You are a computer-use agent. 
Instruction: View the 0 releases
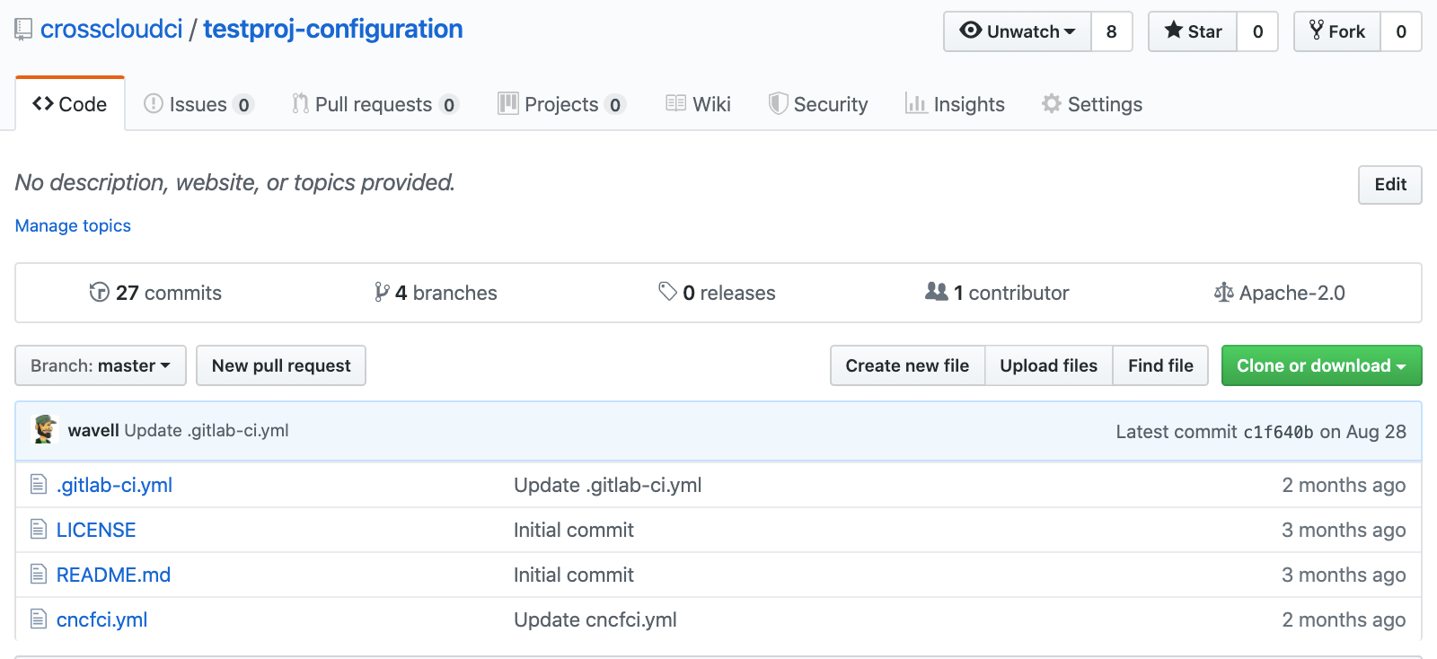[717, 293]
